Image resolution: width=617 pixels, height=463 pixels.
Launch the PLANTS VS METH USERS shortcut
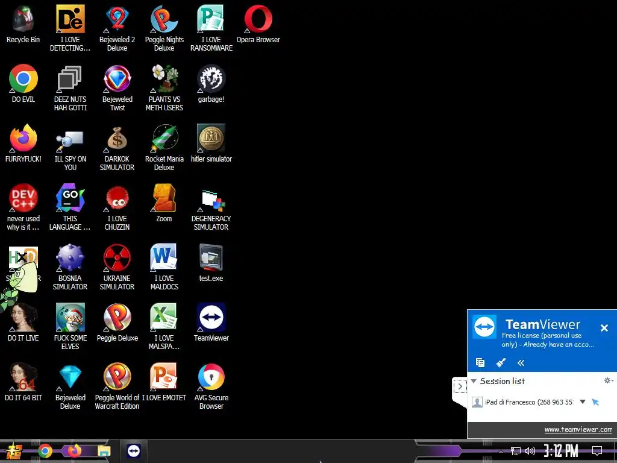164,88
